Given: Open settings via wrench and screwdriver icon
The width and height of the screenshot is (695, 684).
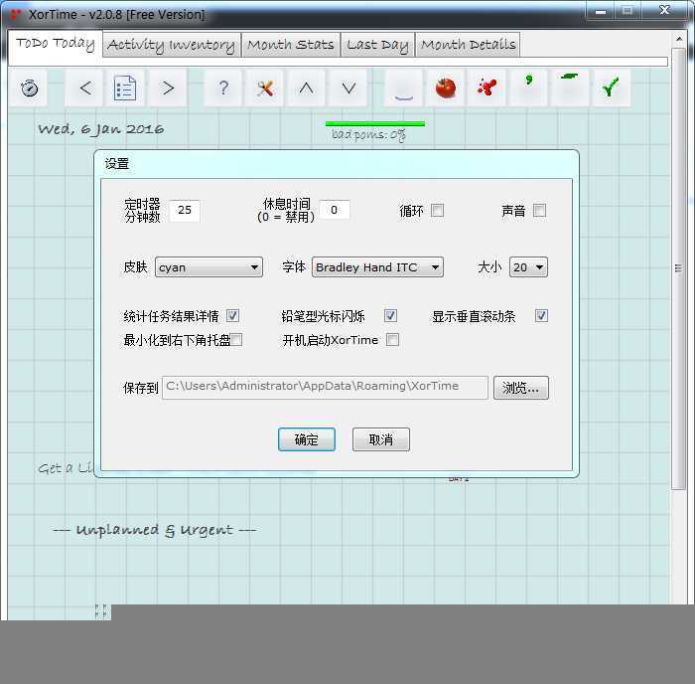Looking at the screenshot, I should [265, 87].
